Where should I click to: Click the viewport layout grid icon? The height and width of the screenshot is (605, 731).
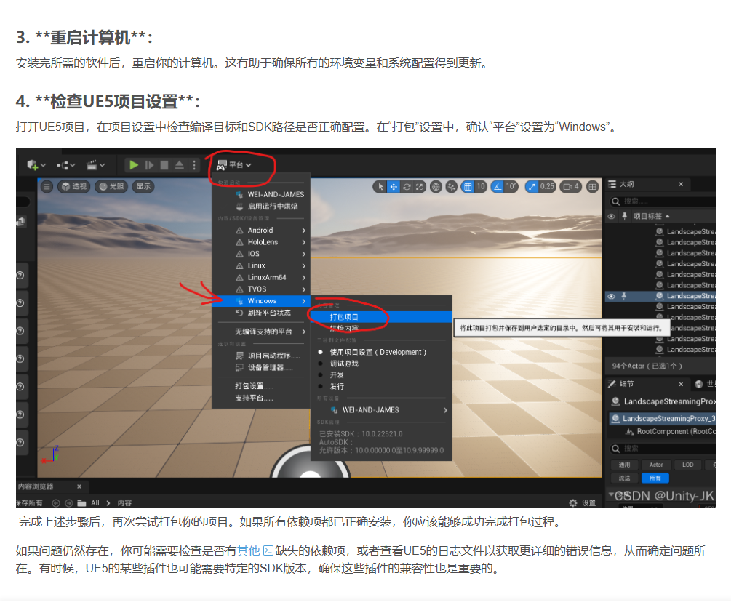point(592,187)
